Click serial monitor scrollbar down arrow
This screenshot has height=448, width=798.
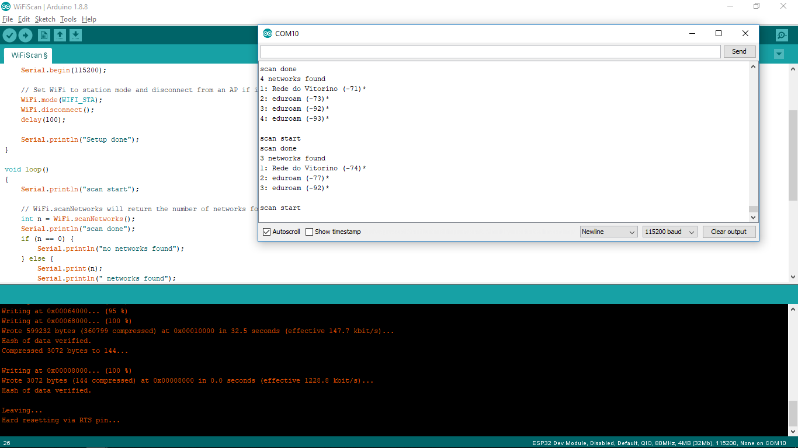tap(753, 217)
